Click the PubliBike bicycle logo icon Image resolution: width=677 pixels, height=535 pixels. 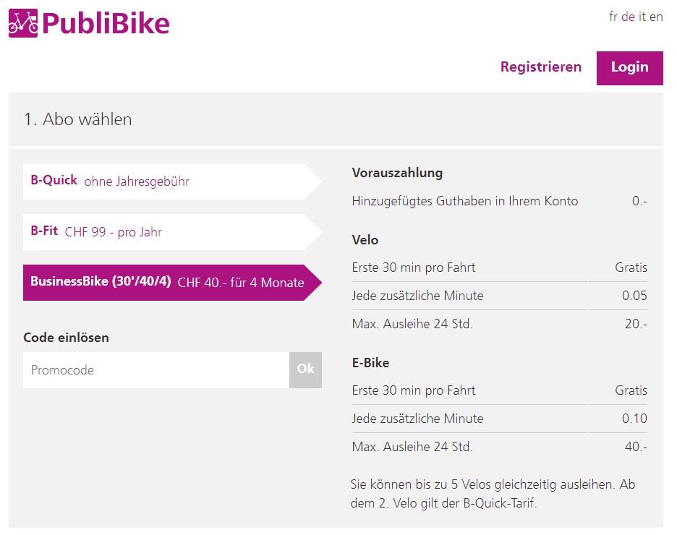(x=23, y=23)
